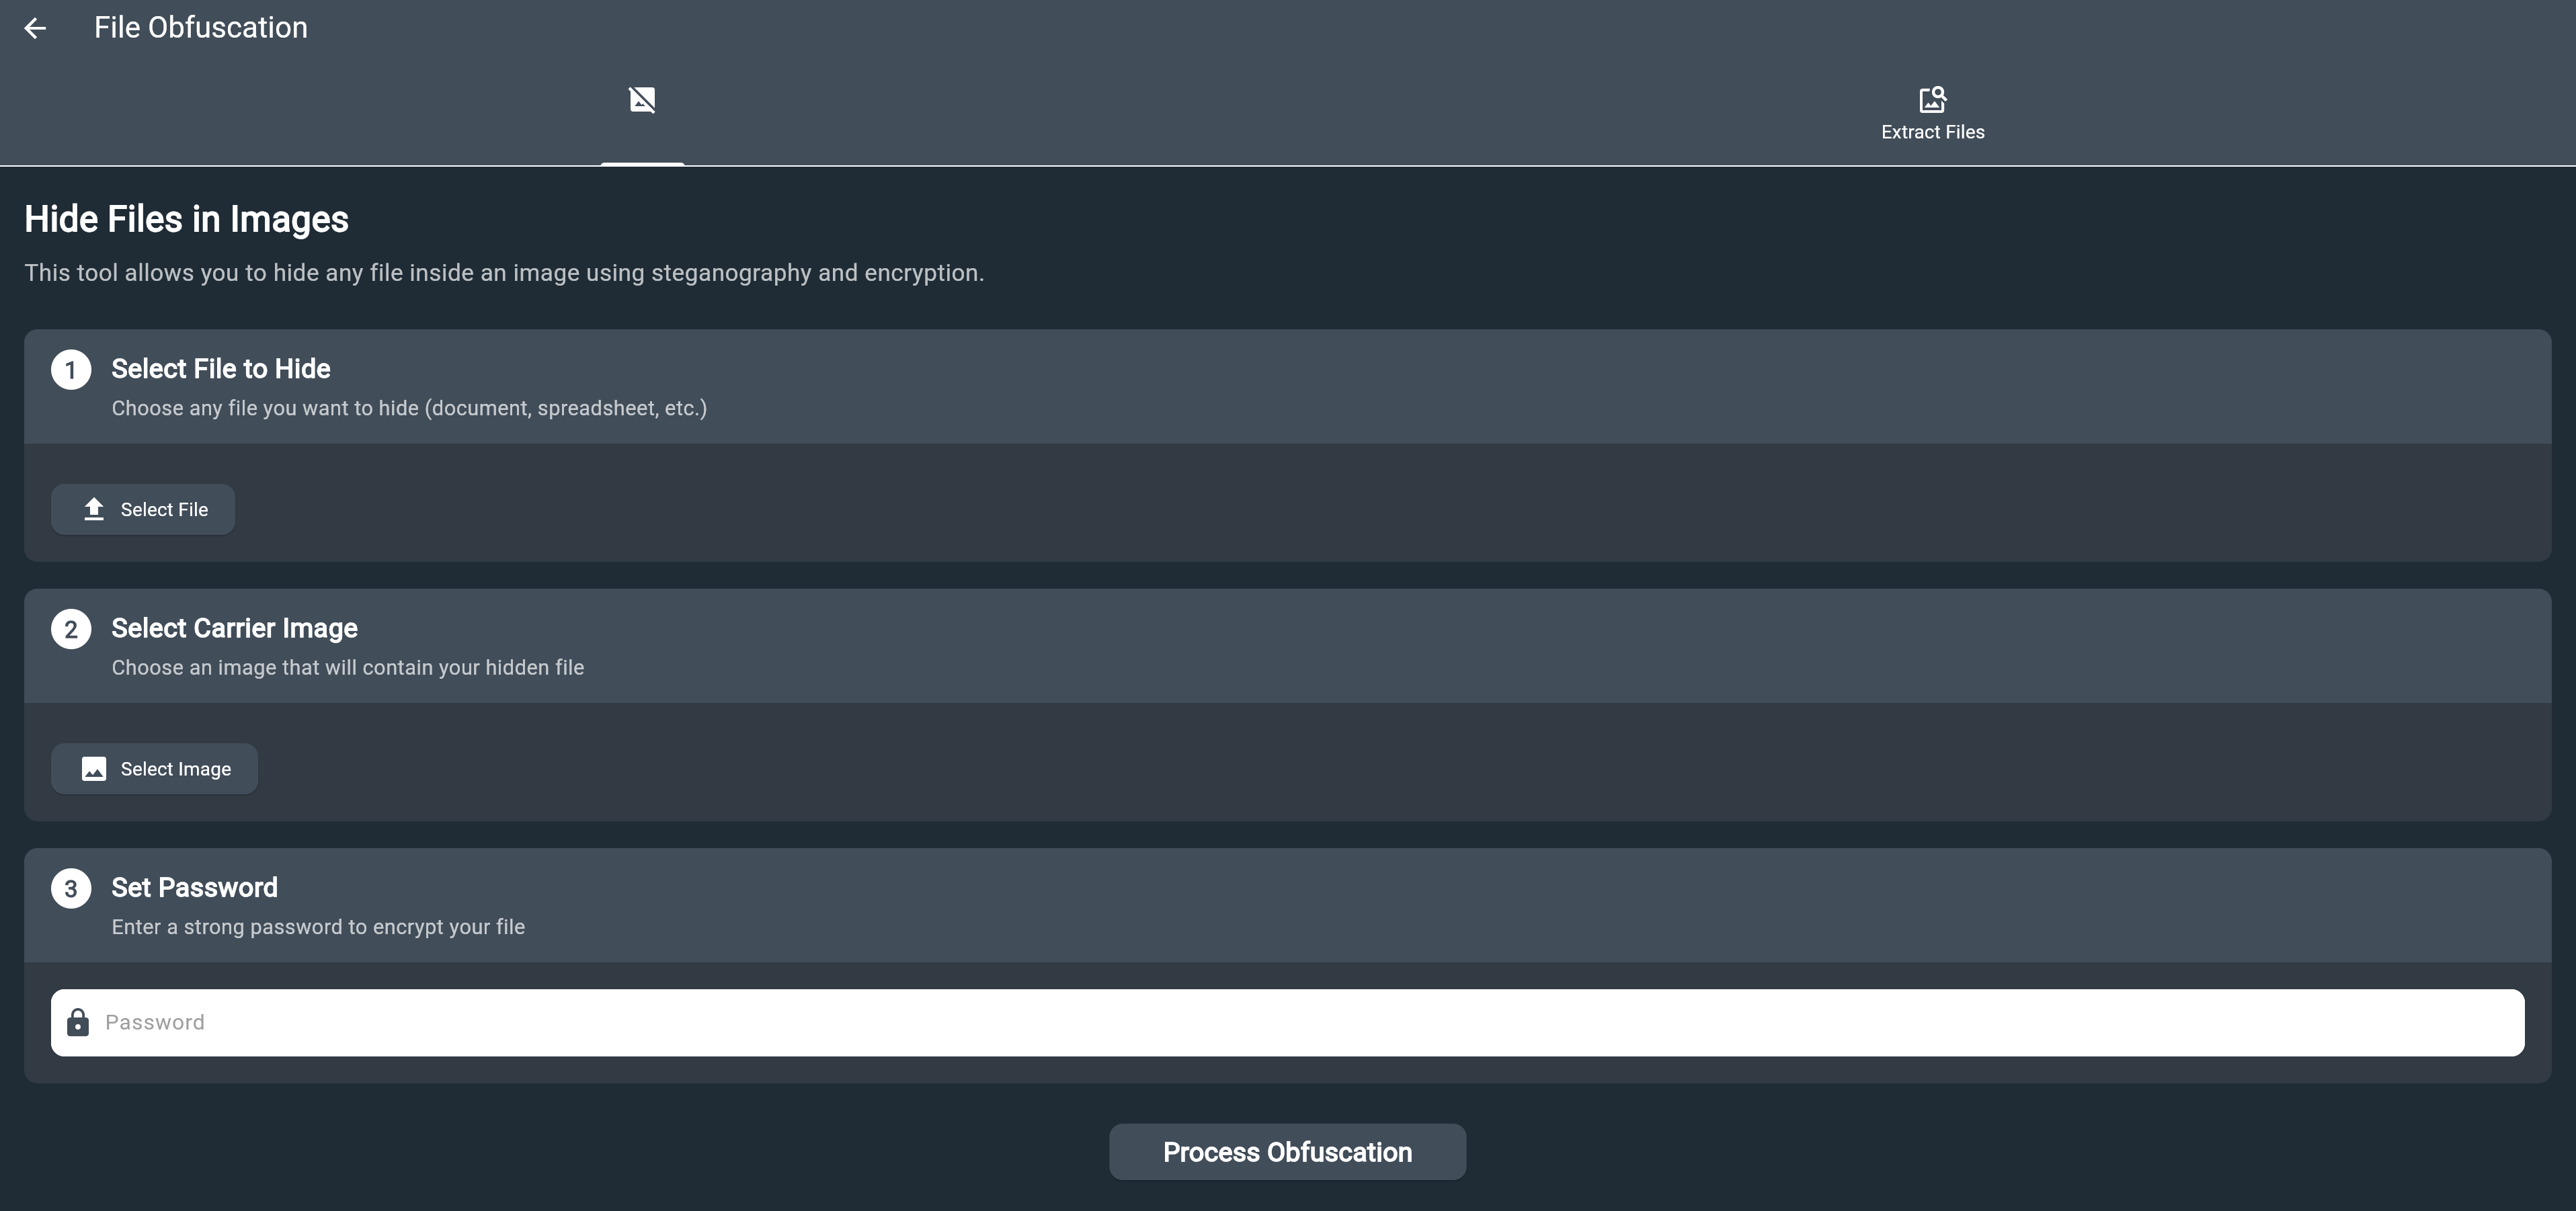Viewport: 2576px width, 1211px height.
Task: Click the Hide Files in Images heading
Action: (x=186, y=219)
